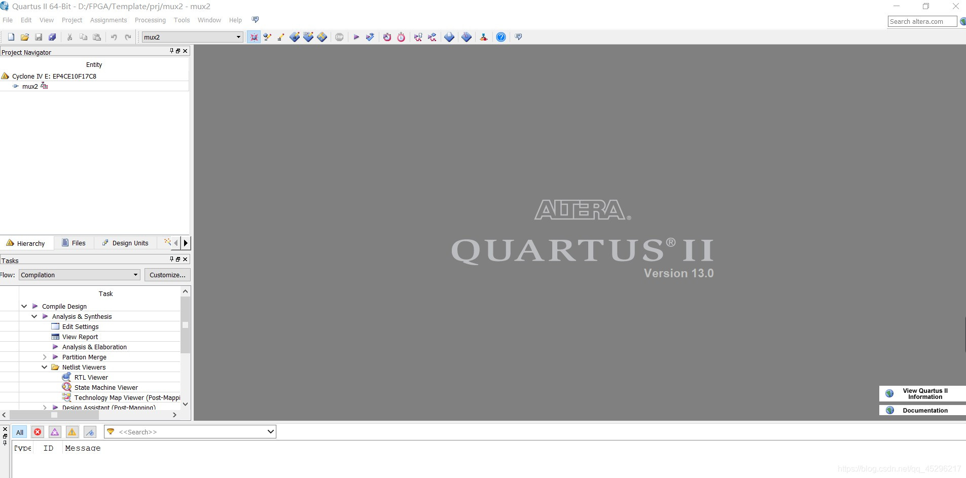Viewport: 966px width, 478px height.
Task: Close the Tasks panel
Action: coord(185,259)
